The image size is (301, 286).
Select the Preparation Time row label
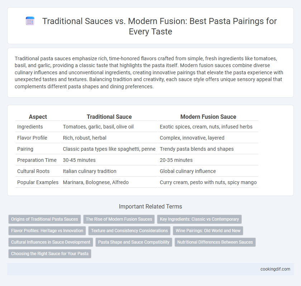pos(37,160)
